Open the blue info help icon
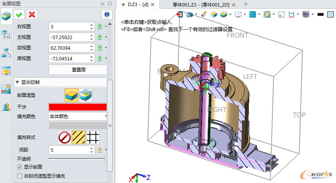 [107, 14]
